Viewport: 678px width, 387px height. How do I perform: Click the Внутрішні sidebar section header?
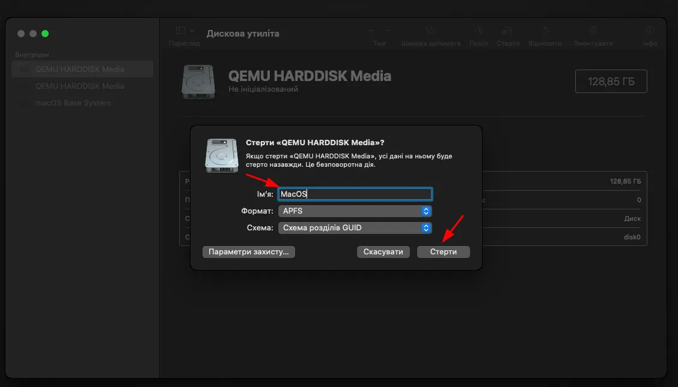32,55
